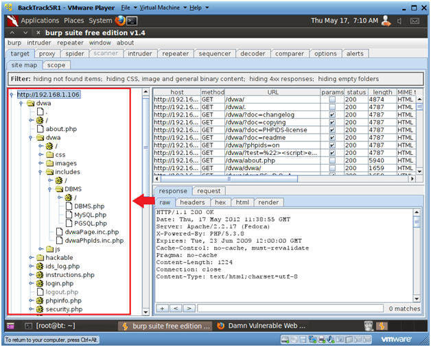Select the gear icon next to ids_log.php

[x=40, y=266]
